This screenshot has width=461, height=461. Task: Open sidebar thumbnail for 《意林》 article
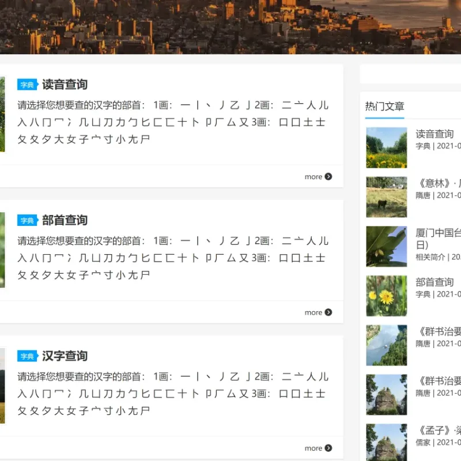coord(386,197)
